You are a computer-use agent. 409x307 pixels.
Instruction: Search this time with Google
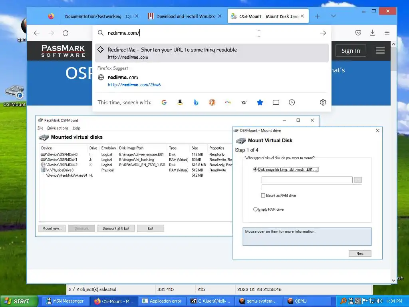pos(164,102)
